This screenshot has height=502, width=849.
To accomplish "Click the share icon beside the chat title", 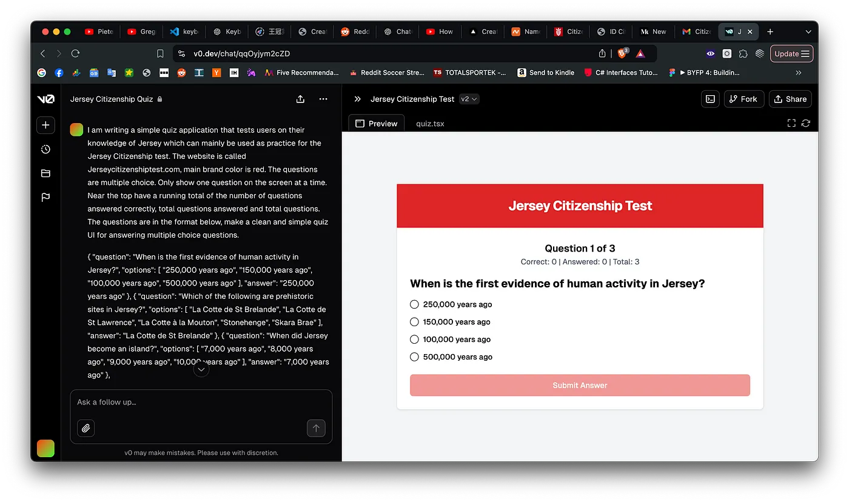I will pos(300,99).
